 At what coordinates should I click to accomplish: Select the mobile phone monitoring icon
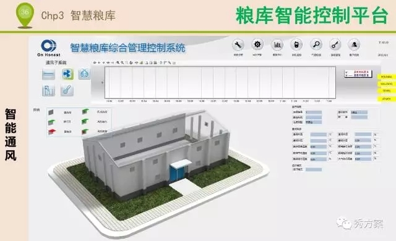(296, 45)
